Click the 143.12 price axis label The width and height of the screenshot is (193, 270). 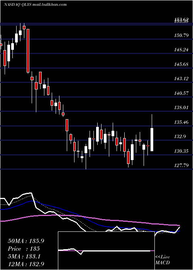[x=181, y=79]
